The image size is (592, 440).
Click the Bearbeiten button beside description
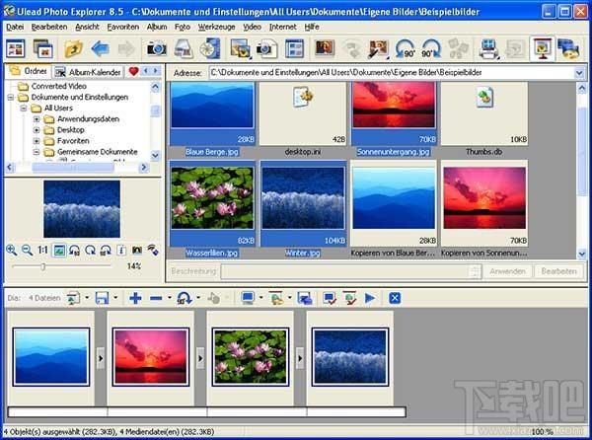(x=558, y=271)
